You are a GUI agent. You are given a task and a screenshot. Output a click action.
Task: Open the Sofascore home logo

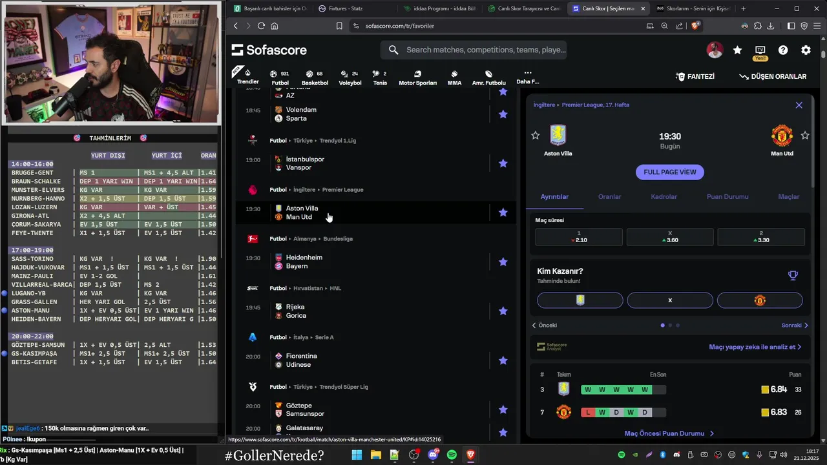(x=269, y=50)
